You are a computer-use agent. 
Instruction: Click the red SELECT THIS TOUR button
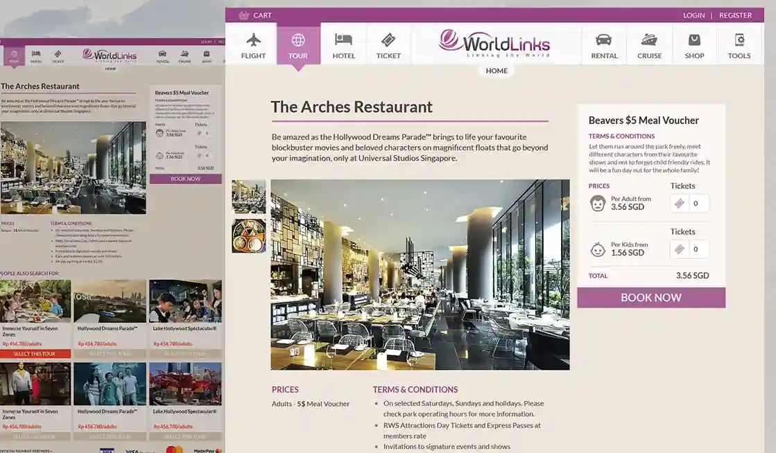click(x=35, y=353)
